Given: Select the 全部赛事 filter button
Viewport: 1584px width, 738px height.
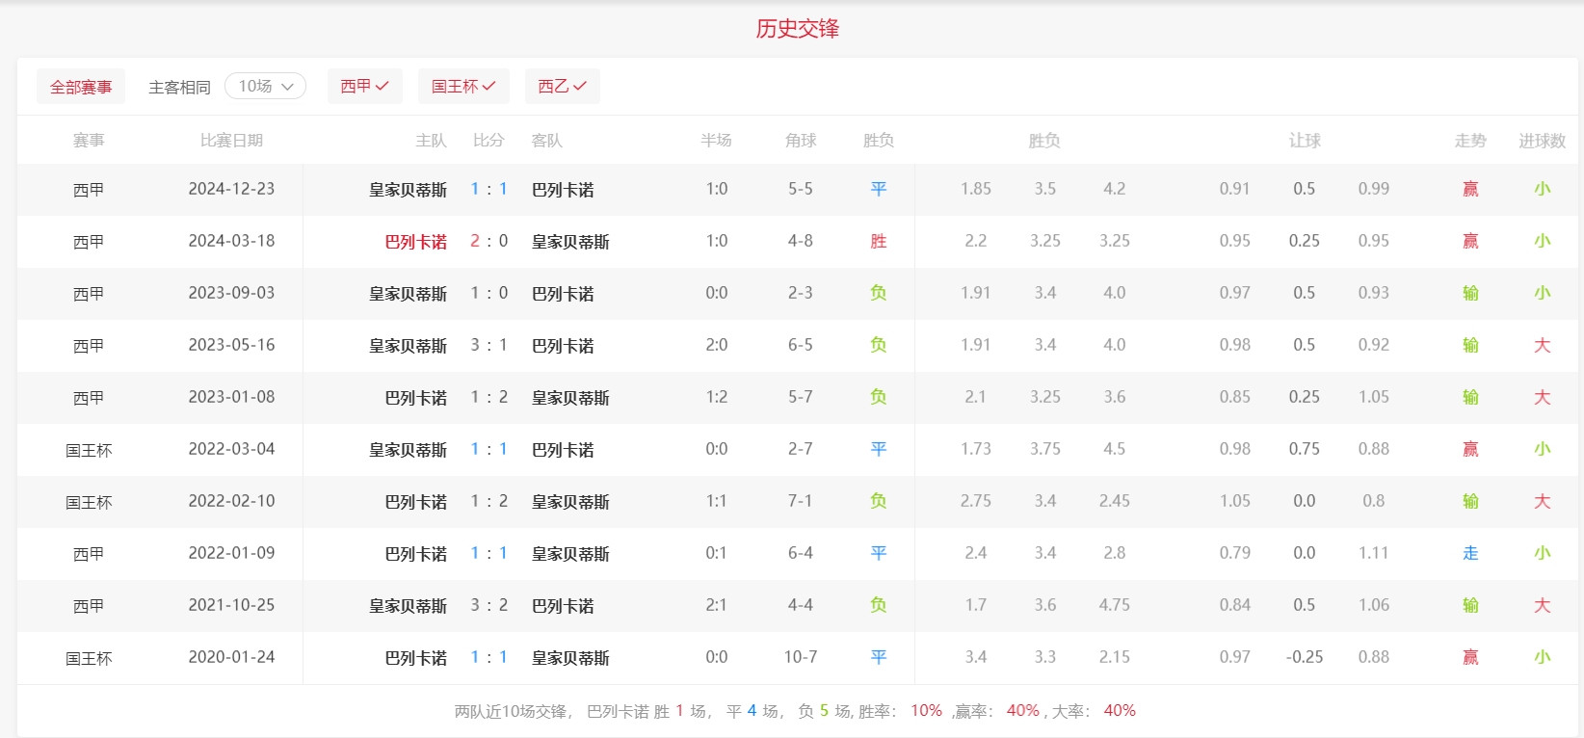Looking at the screenshot, I should [x=81, y=87].
